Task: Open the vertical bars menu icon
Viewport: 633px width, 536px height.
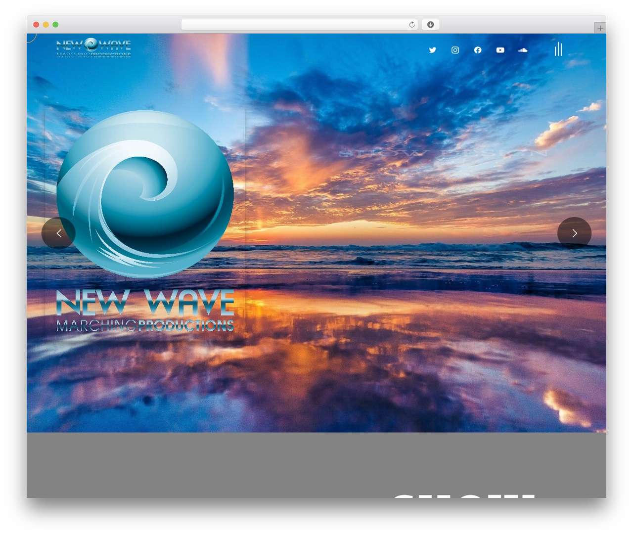Action: point(558,49)
